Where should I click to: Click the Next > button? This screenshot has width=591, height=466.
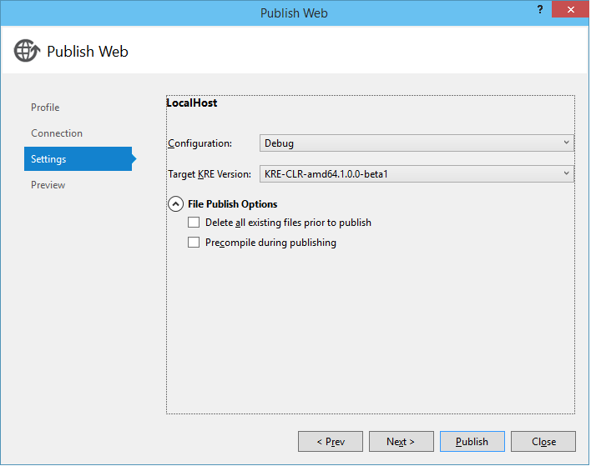(402, 442)
